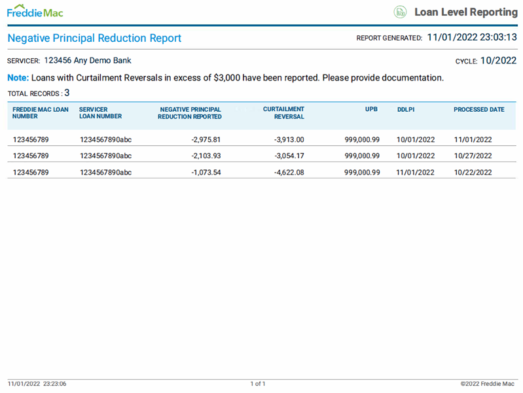Select the -1,073.54 principal reduction value

click(205, 173)
